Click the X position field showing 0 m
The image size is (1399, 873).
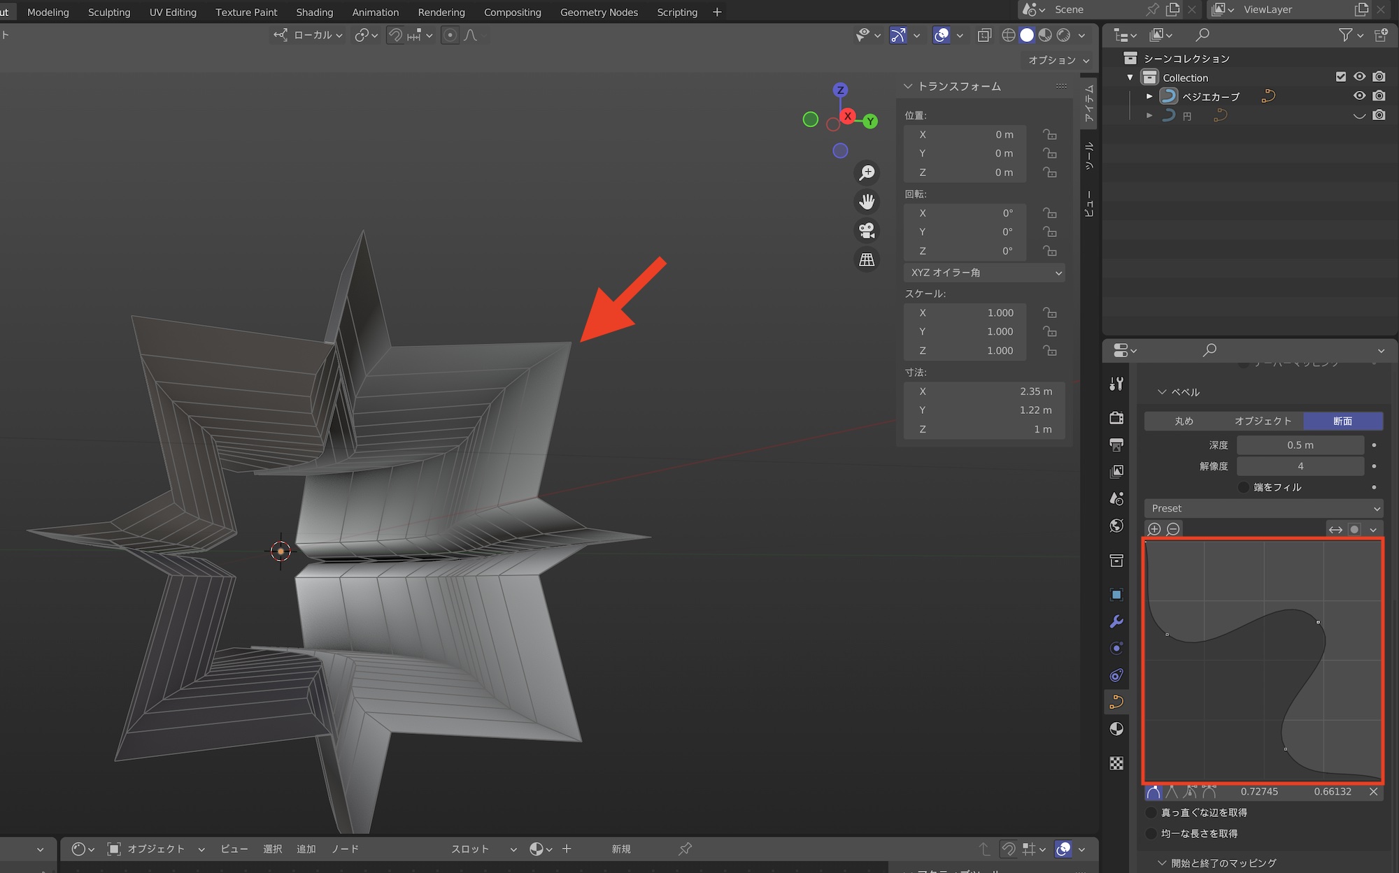point(965,134)
